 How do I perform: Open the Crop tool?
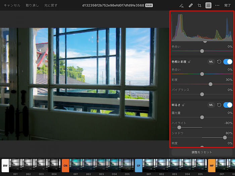coord(199,6)
